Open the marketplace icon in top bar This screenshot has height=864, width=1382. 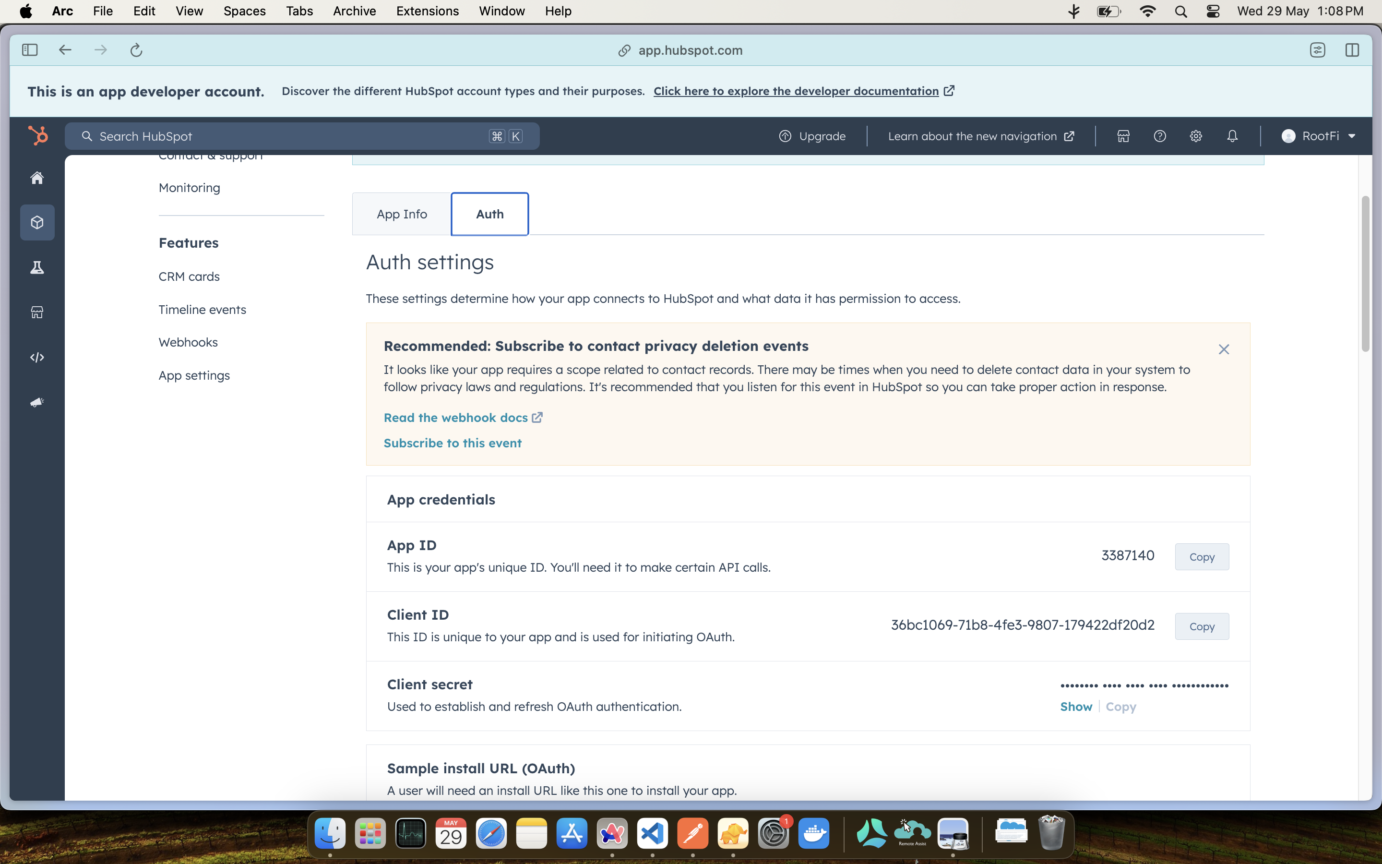tap(1123, 136)
